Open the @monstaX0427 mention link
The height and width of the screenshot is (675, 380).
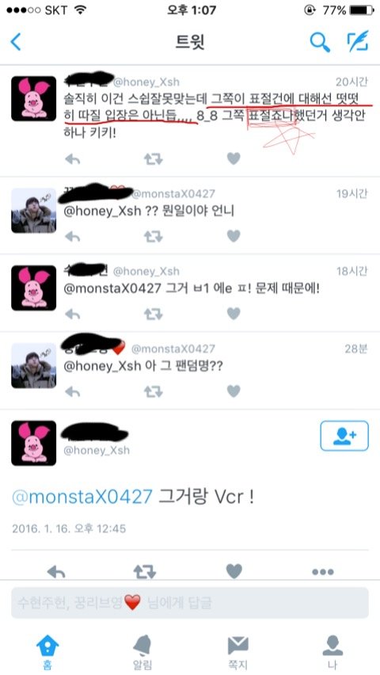click(82, 497)
